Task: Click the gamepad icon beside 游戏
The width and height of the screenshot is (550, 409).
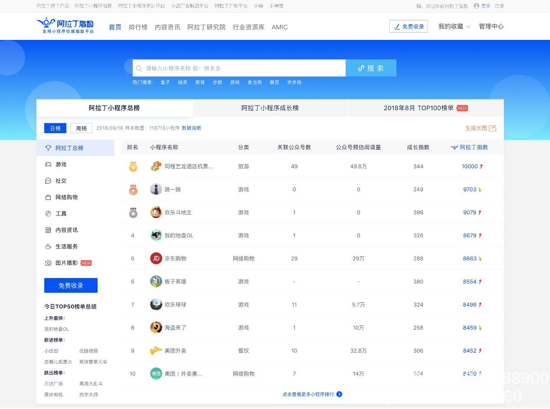Action: [48, 164]
